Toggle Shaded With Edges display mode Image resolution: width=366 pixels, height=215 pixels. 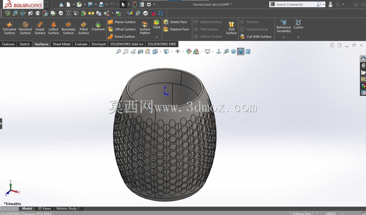point(241,51)
